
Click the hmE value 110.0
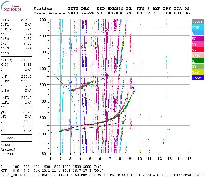pos(26,107)
